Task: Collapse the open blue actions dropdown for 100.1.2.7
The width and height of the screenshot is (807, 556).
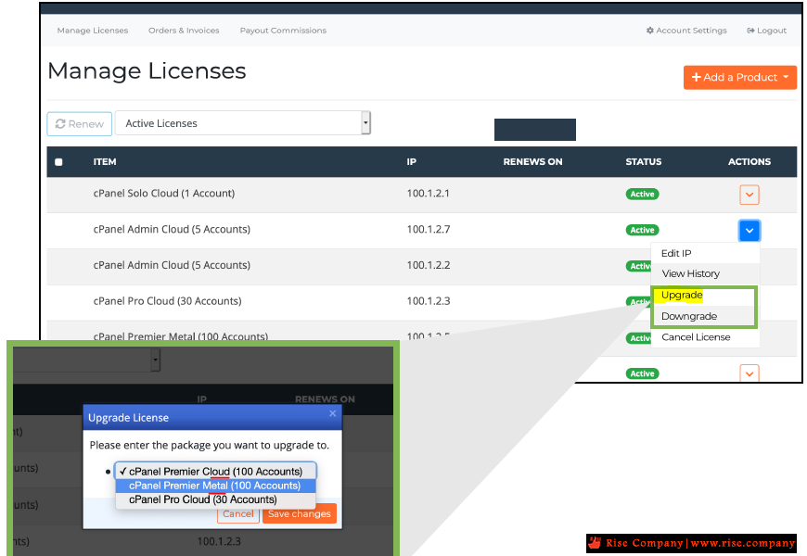Action: 749,231
